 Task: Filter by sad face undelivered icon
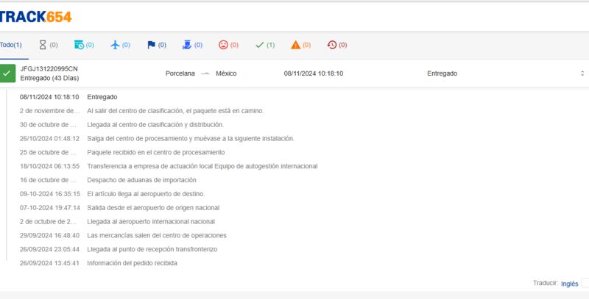tap(223, 45)
